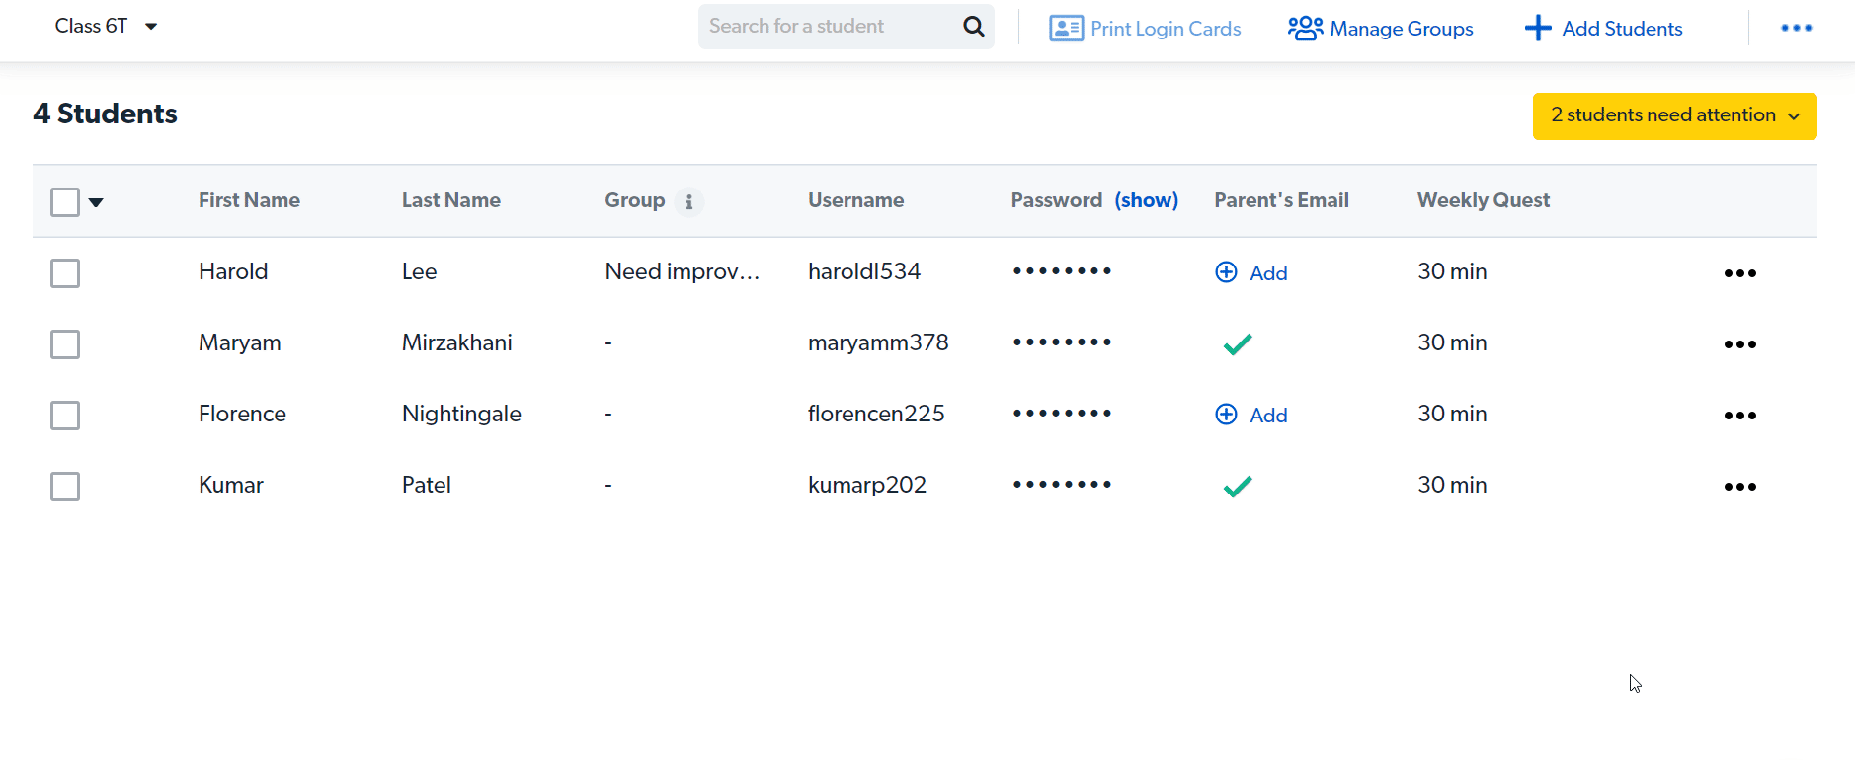Expand the bulk-select arrow beside the header checkbox

[x=96, y=203]
